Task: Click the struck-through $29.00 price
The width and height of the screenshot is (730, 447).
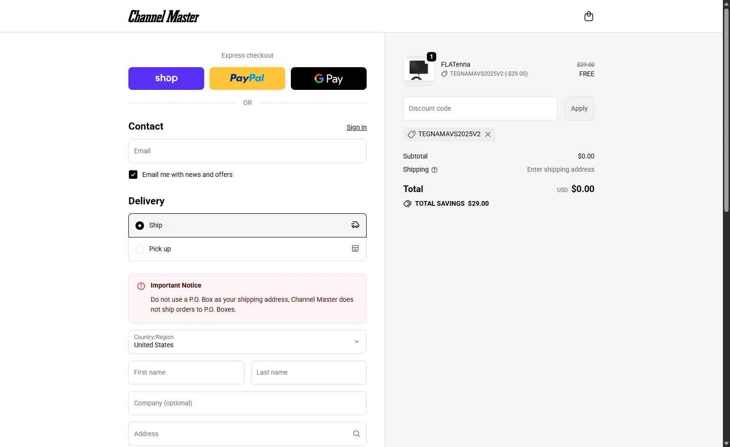Action: (586, 64)
